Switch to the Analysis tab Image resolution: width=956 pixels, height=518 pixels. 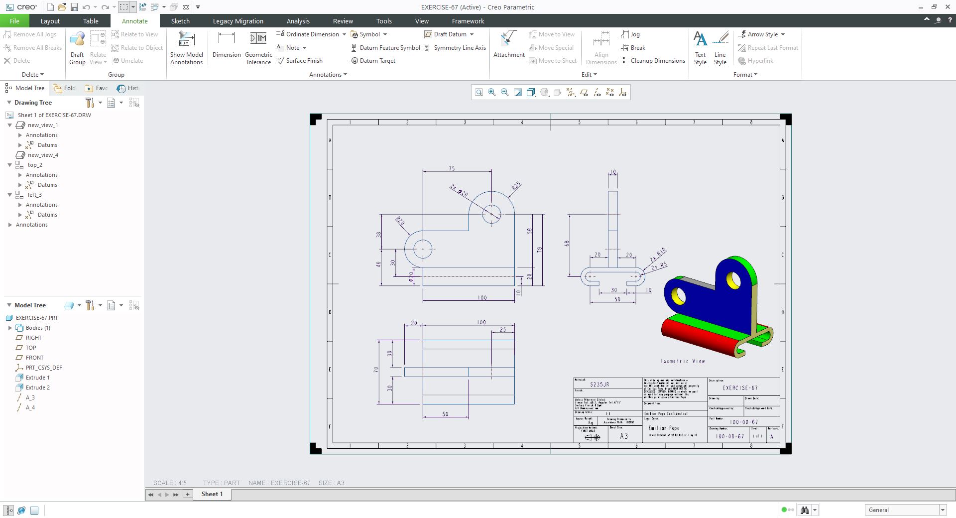[298, 21]
